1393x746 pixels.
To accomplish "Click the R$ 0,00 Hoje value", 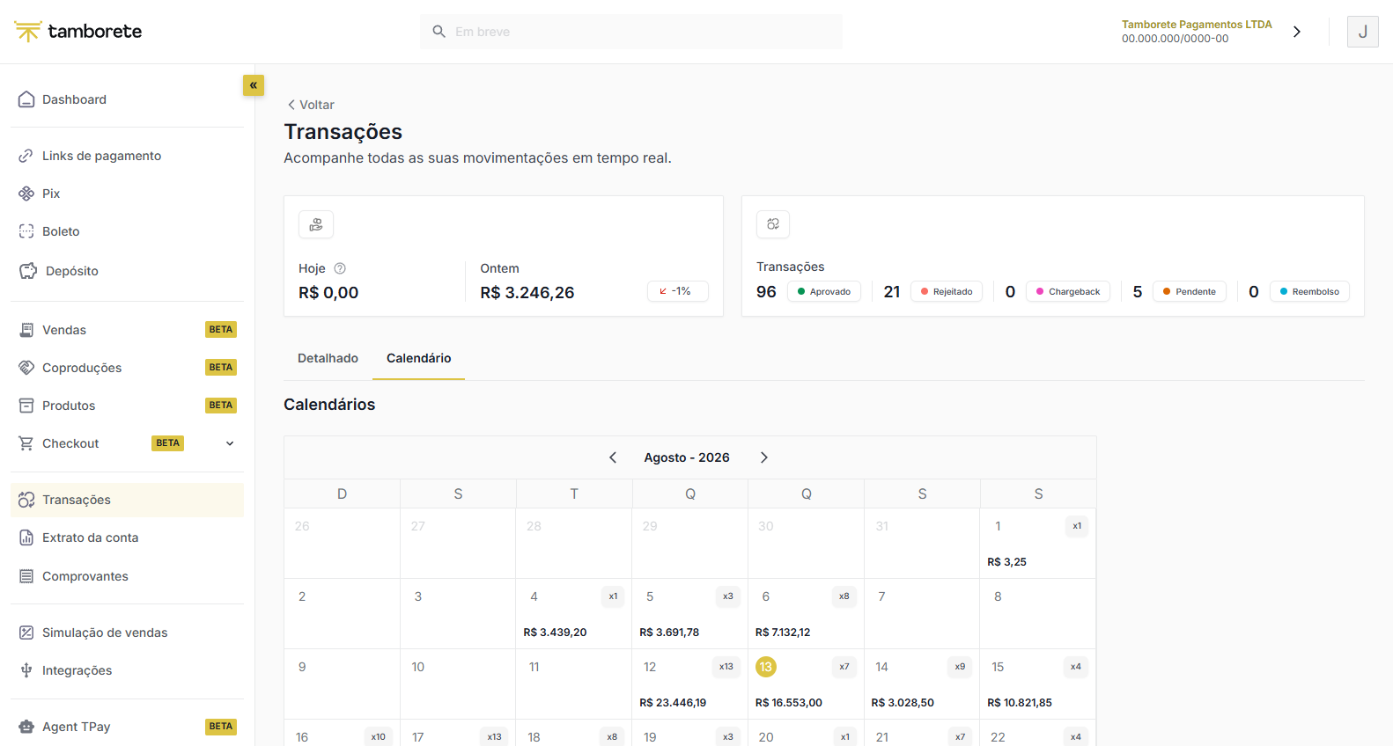I will [328, 293].
